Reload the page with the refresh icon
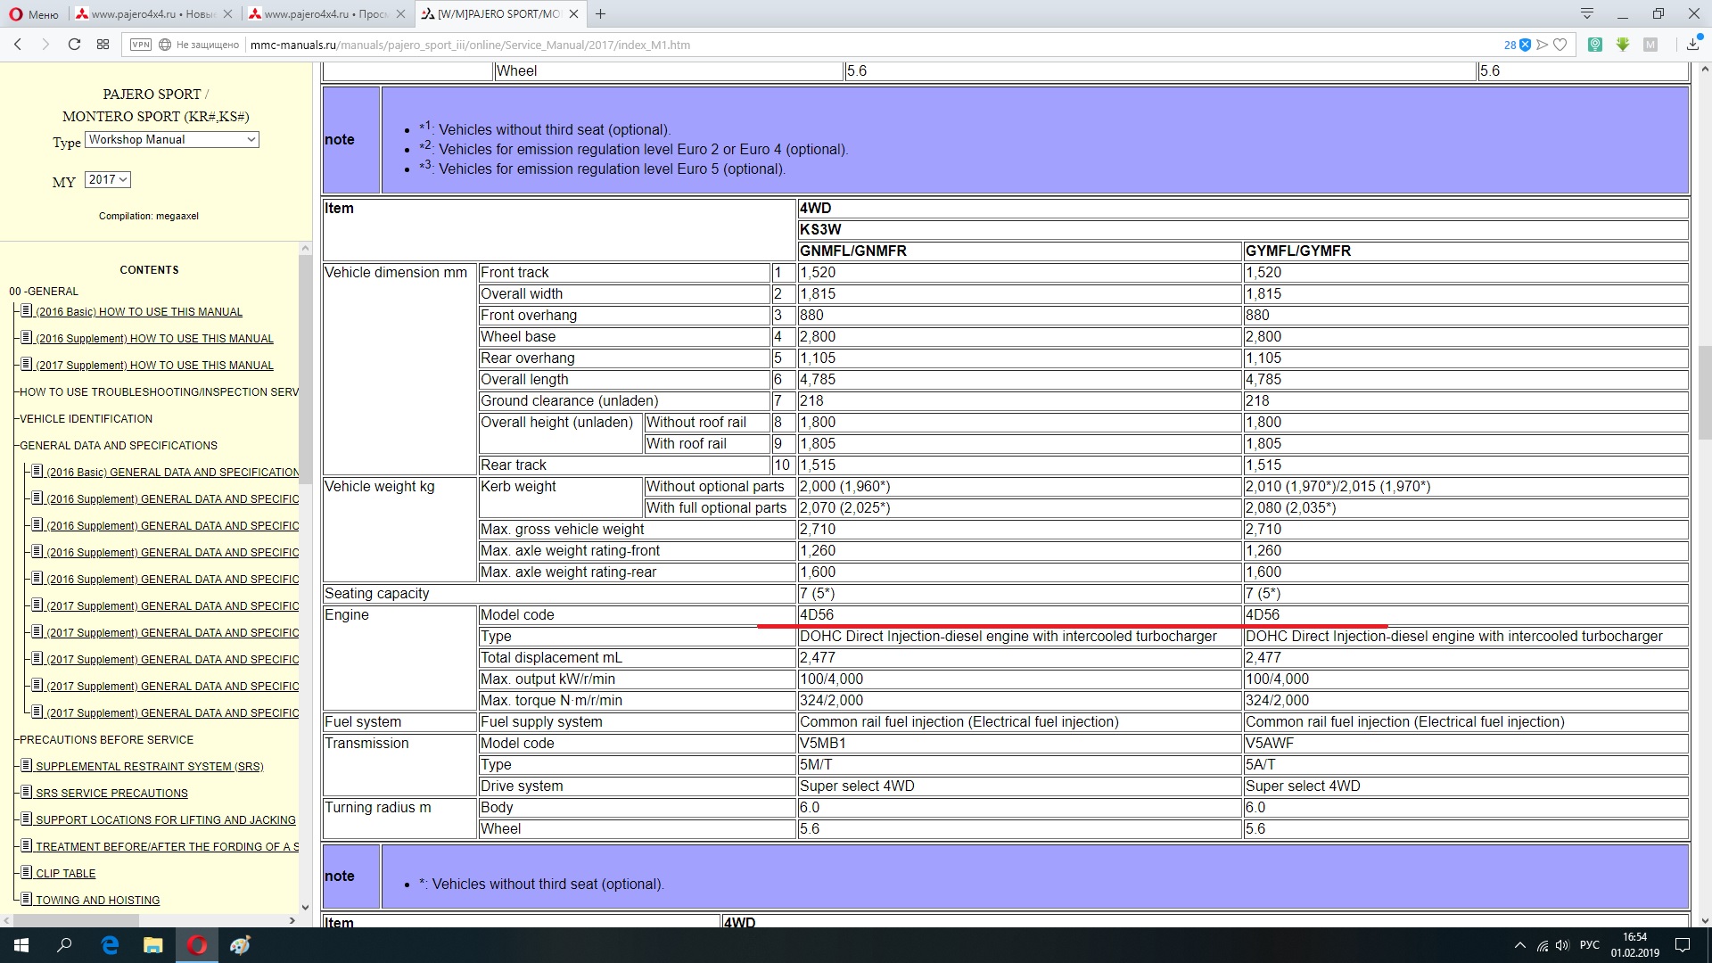Image resolution: width=1712 pixels, height=963 pixels. [x=75, y=45]
